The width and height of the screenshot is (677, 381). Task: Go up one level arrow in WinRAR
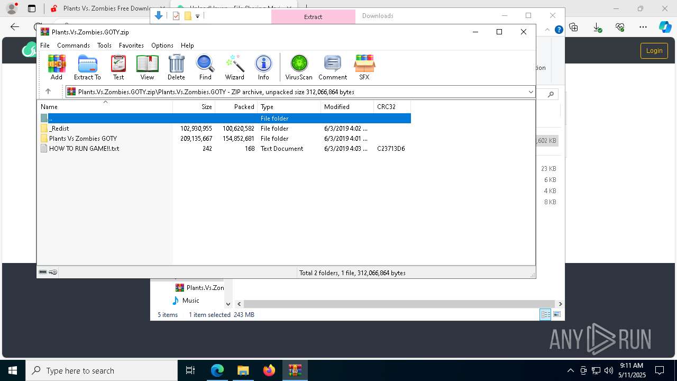(48, 92)
